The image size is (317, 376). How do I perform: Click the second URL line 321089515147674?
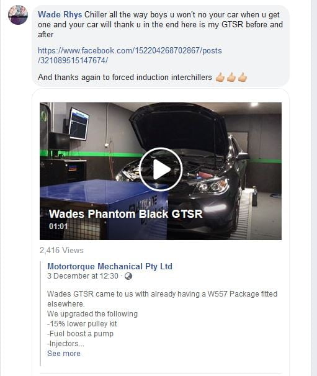click(73, 60)
